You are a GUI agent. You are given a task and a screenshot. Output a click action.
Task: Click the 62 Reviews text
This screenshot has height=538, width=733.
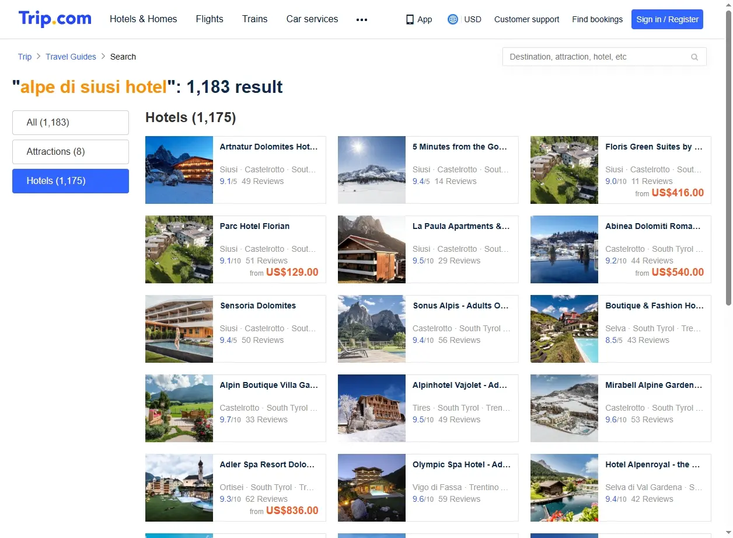click(x=266, y=499)
